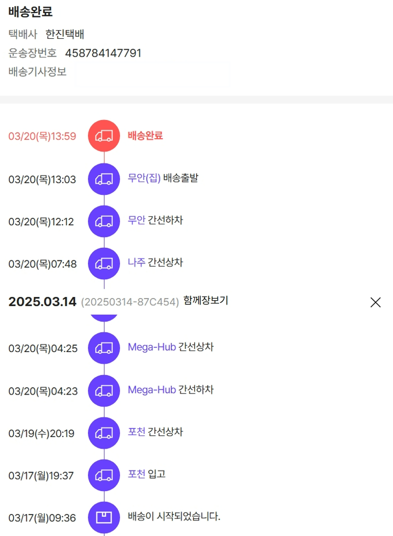The height and width of the screenshot is (536, 393).
Task: Select the tracking number 458784147791
Action: [x=103, y=53]
